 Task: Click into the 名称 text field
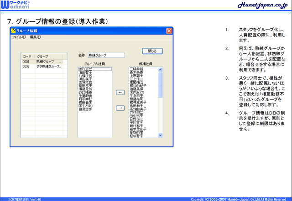(105, 55)
